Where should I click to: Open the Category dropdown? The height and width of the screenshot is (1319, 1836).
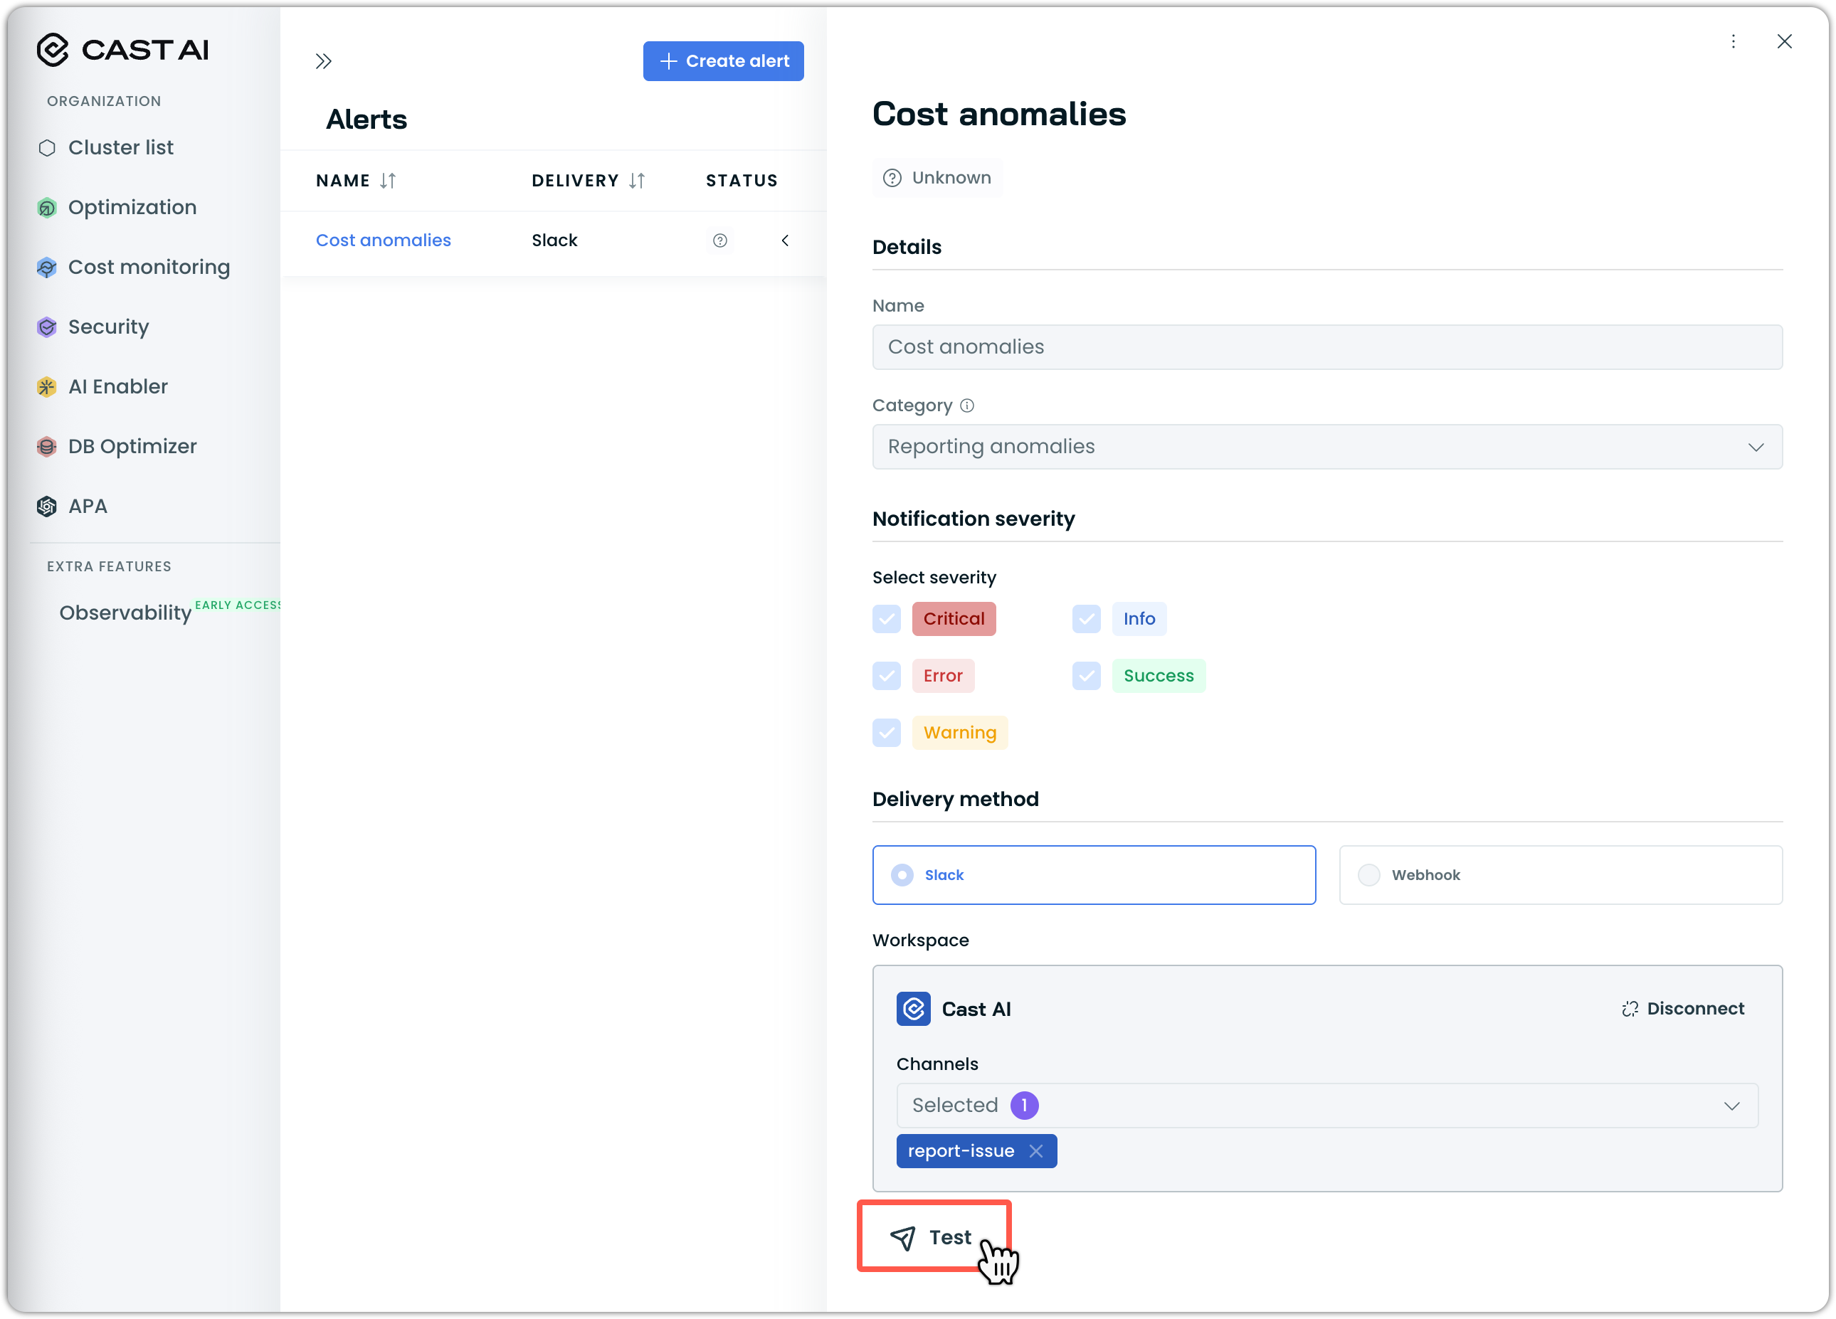1326,447
